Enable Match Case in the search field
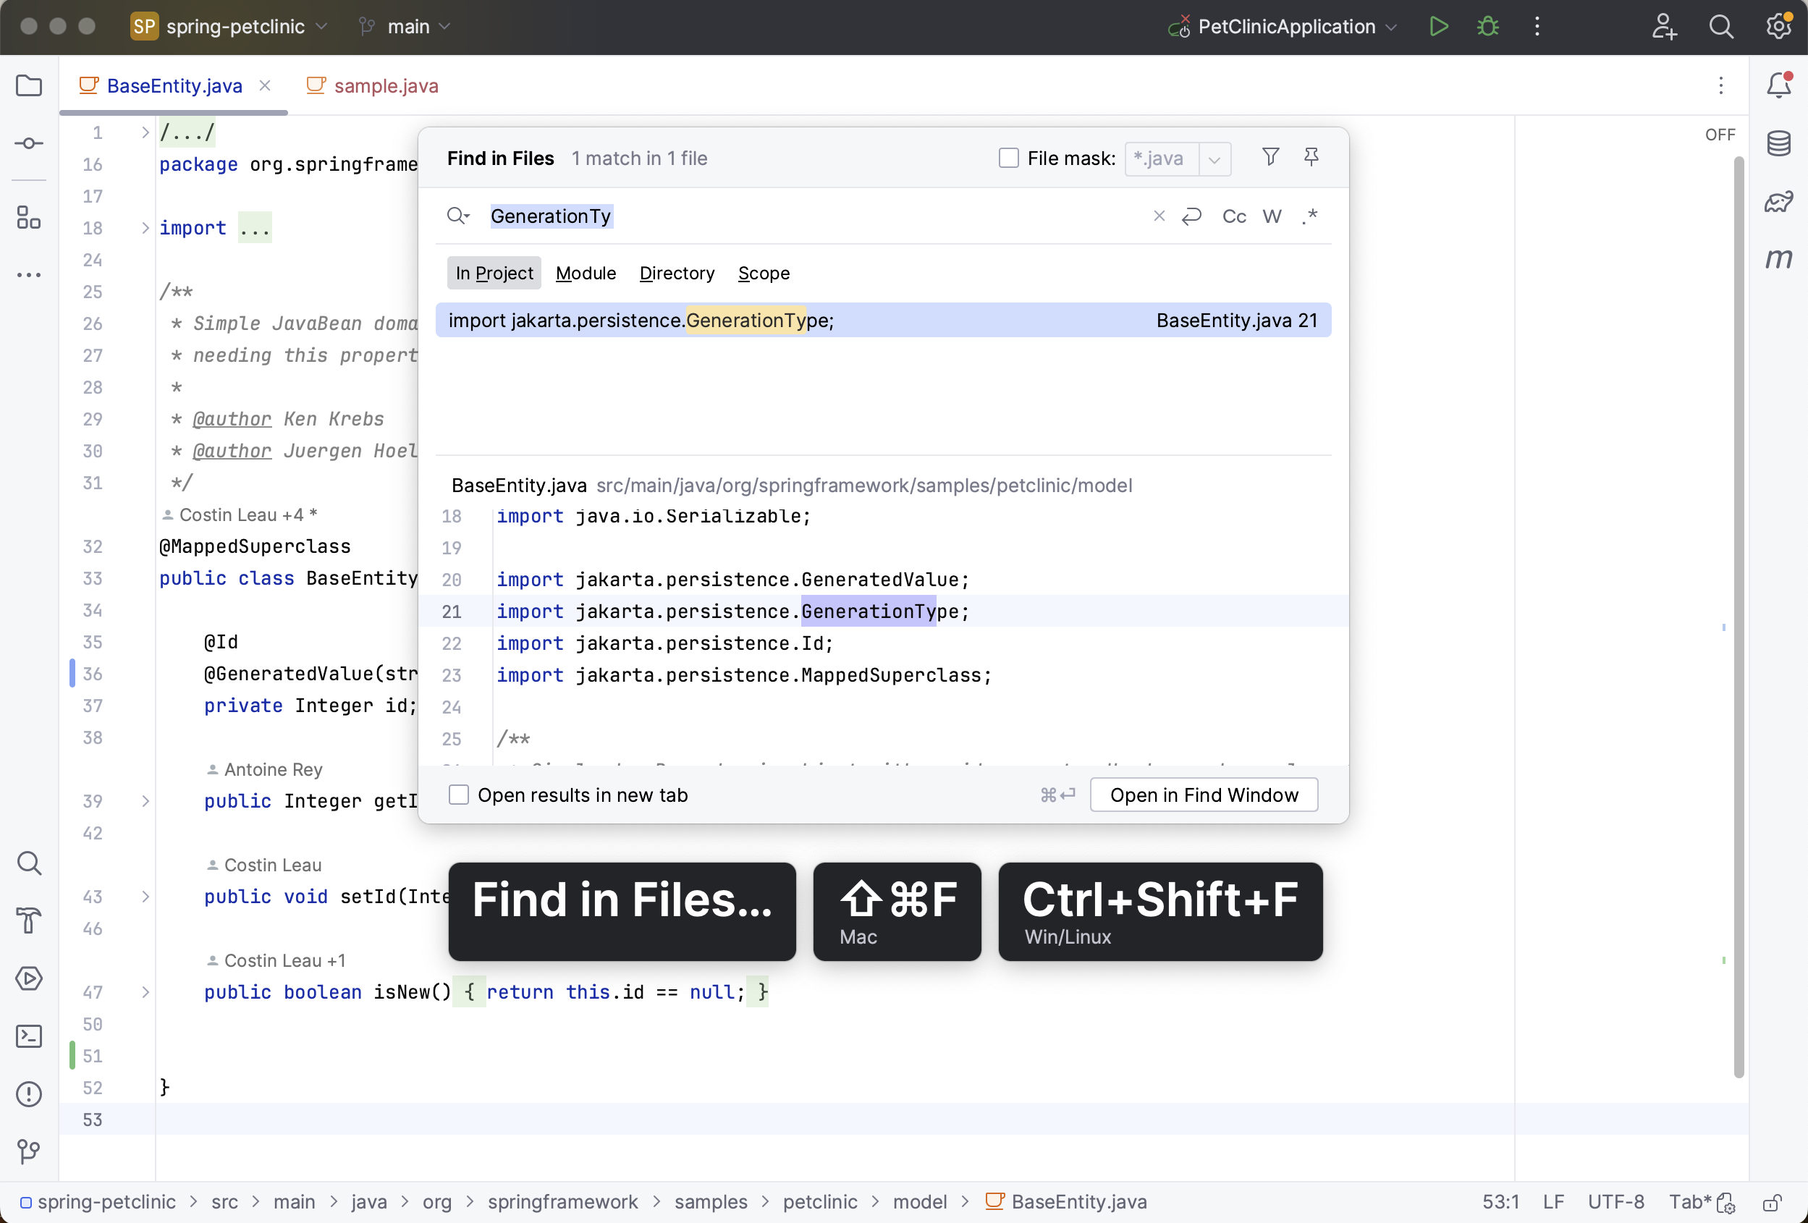This screenshot has width=1808, height=1223. (1233, 216)
